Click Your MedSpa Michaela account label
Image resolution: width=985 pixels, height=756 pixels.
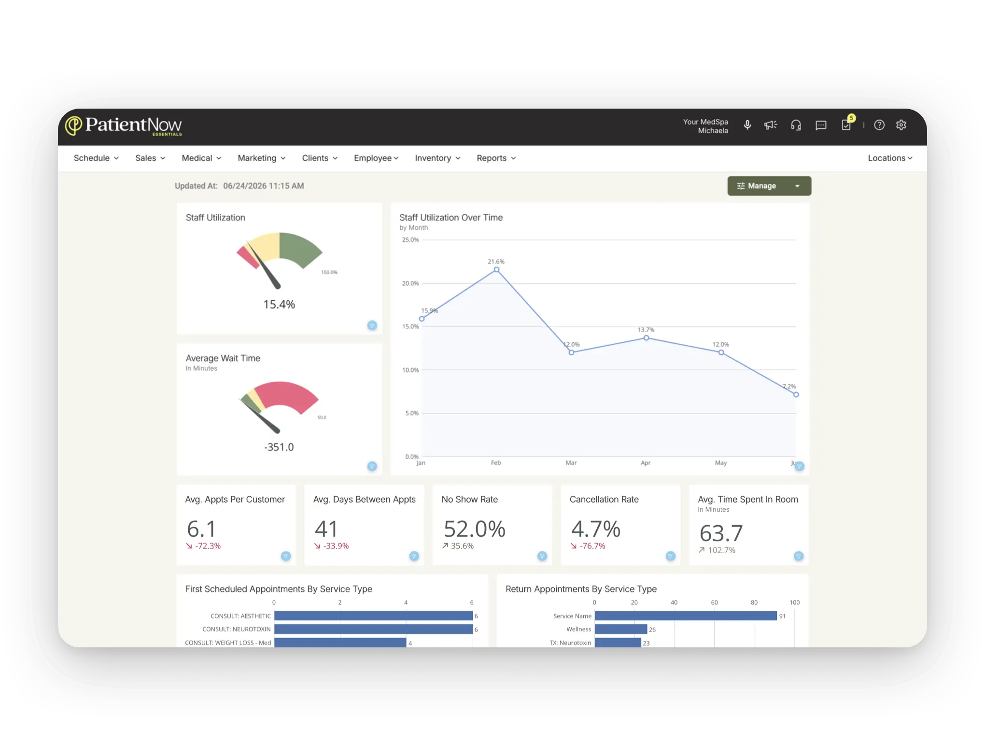[705, 126]
